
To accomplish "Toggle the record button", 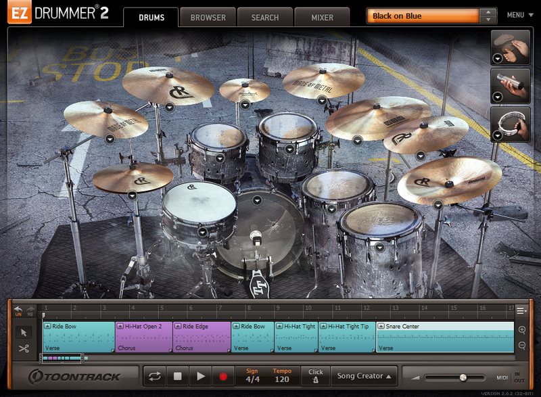I will pos(223,376).
